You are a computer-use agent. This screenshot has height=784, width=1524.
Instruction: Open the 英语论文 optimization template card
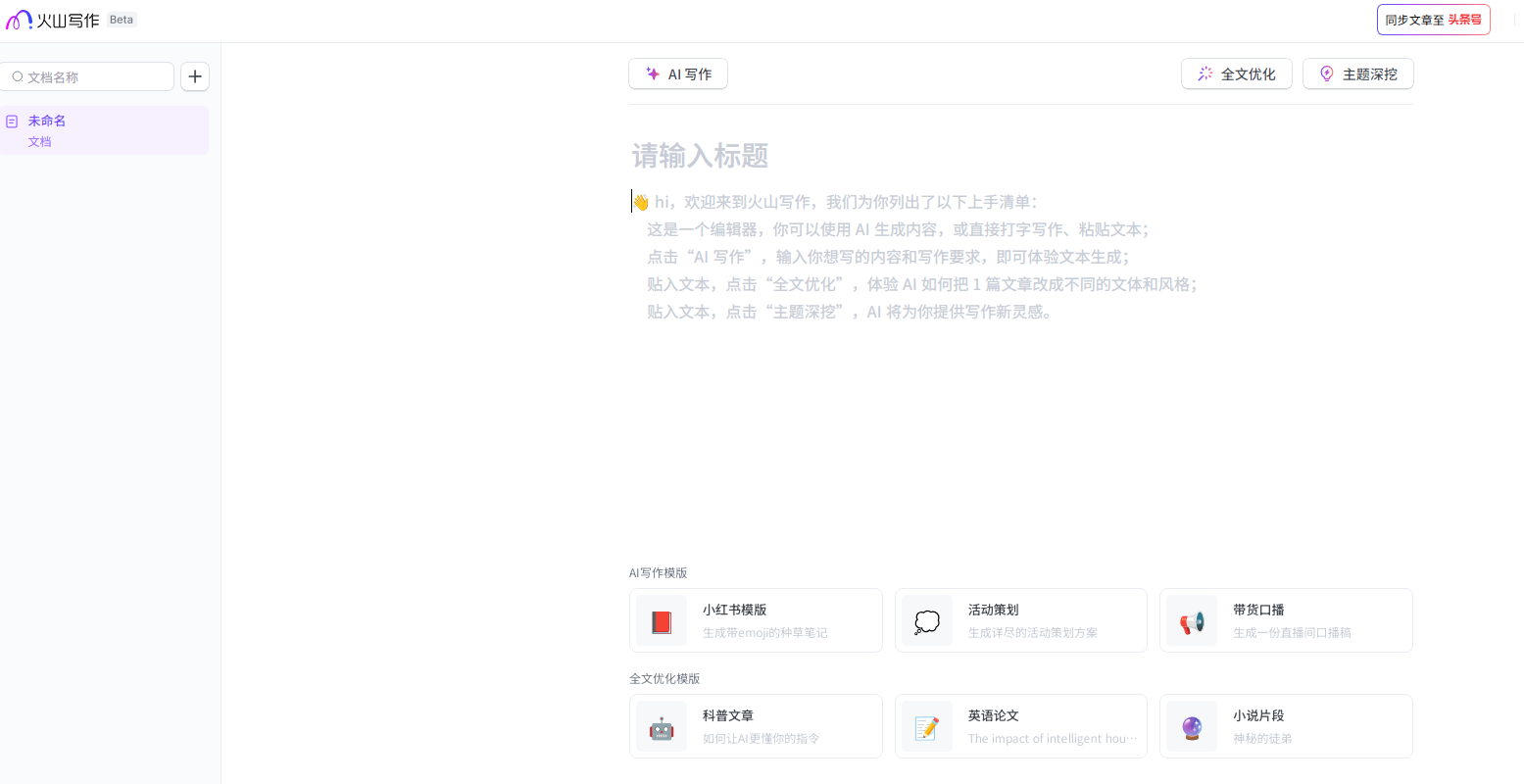(x=1020, y=726)
